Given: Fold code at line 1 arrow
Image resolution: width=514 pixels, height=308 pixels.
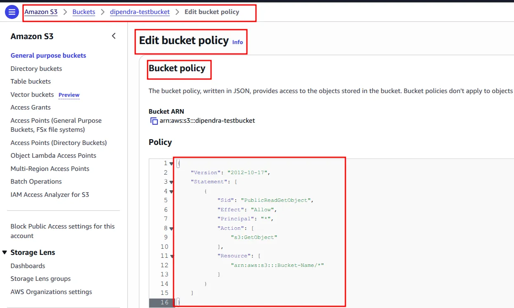Looking at the screenshot, I should click(x=171, y=163).
